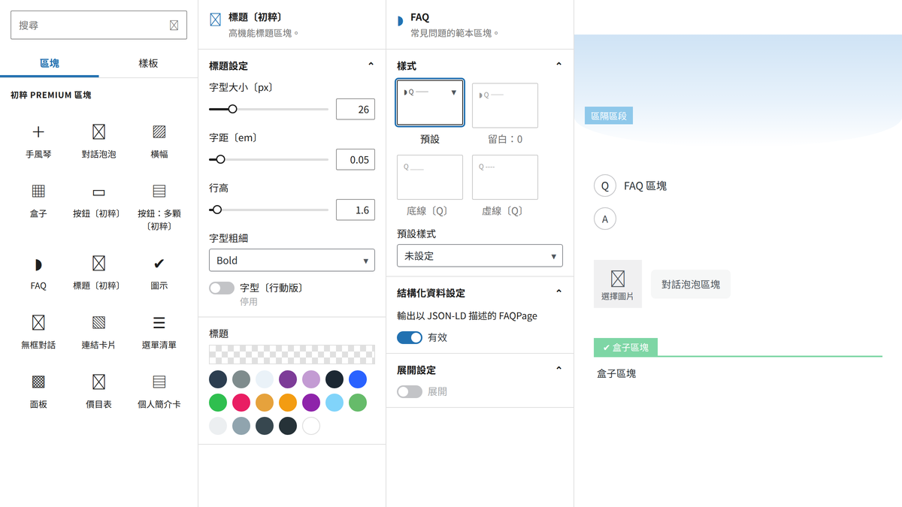
Task: Click the 標題〔初粹〕 panel header icon
Action: (x=215, y=20)
